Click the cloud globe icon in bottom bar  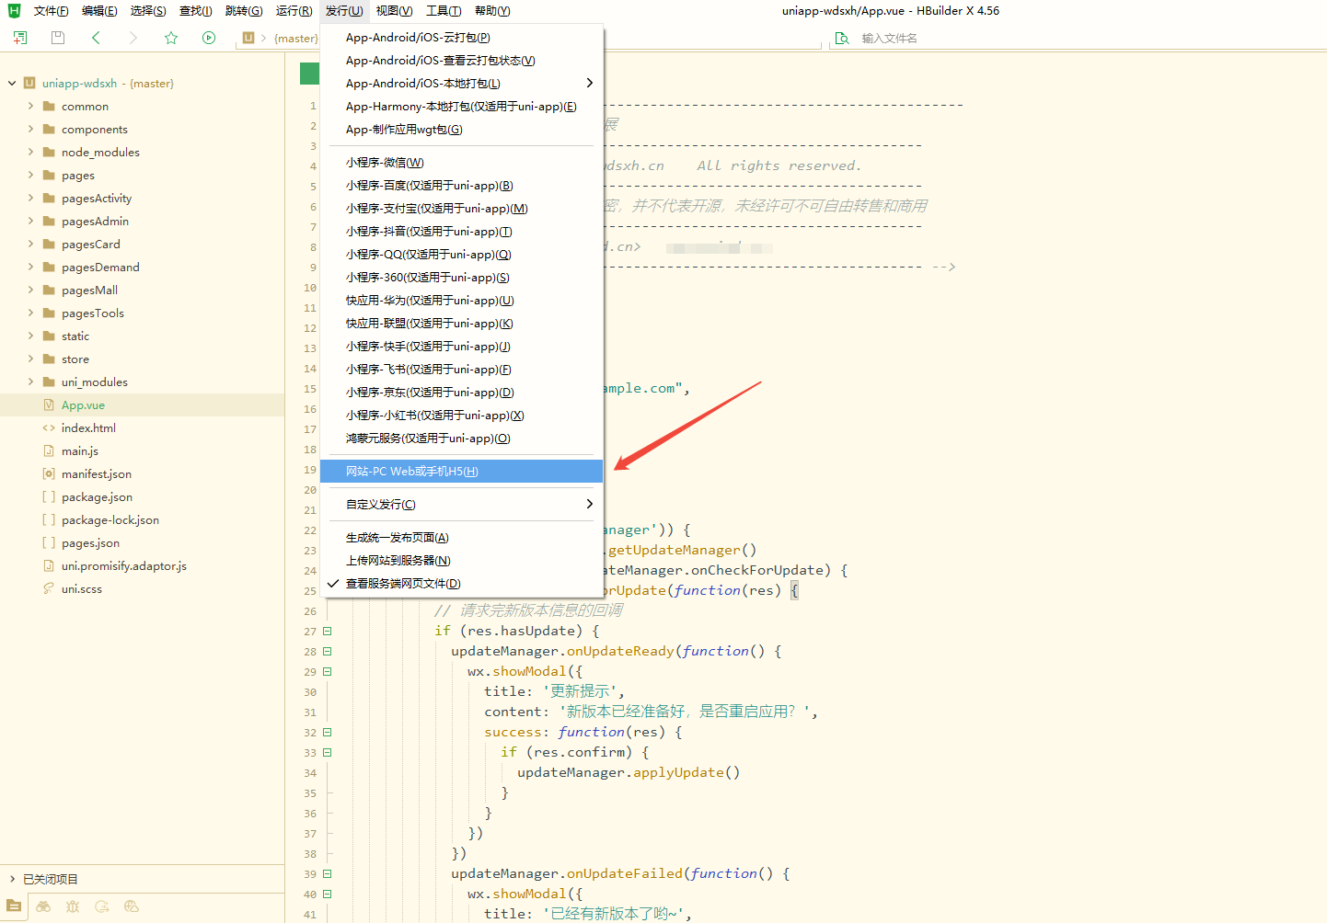pos(132,906)
